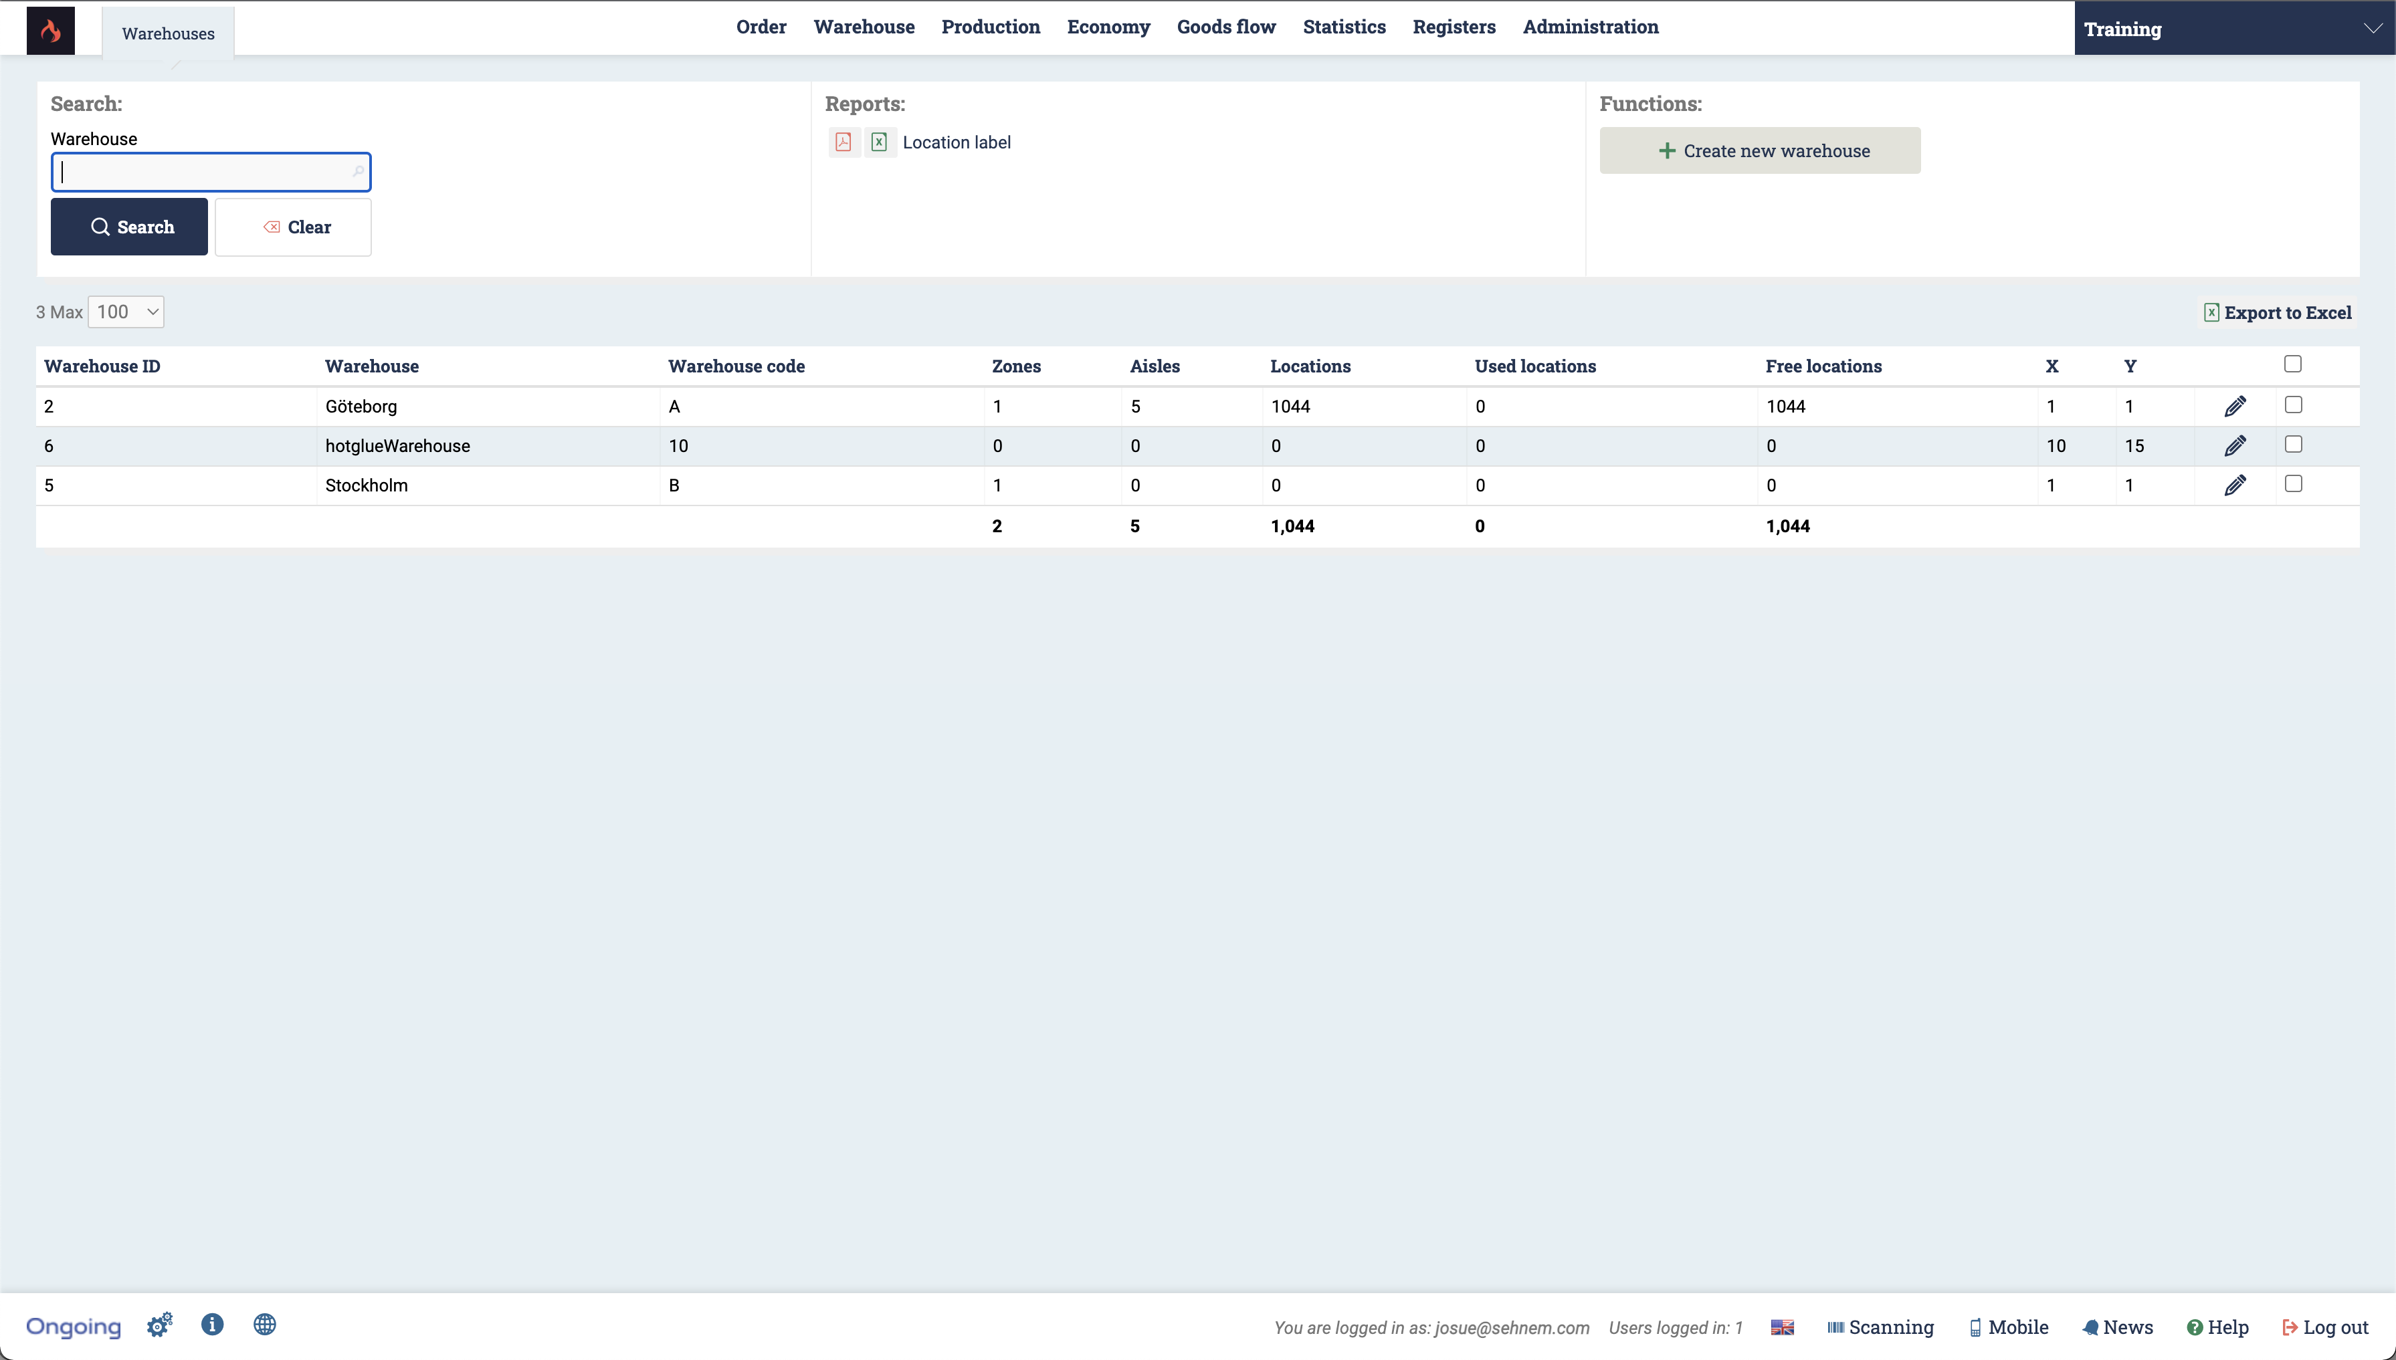Click the PDF Location label report icon
Screen dimensions: 2396x1360
(x=843, y=142)
